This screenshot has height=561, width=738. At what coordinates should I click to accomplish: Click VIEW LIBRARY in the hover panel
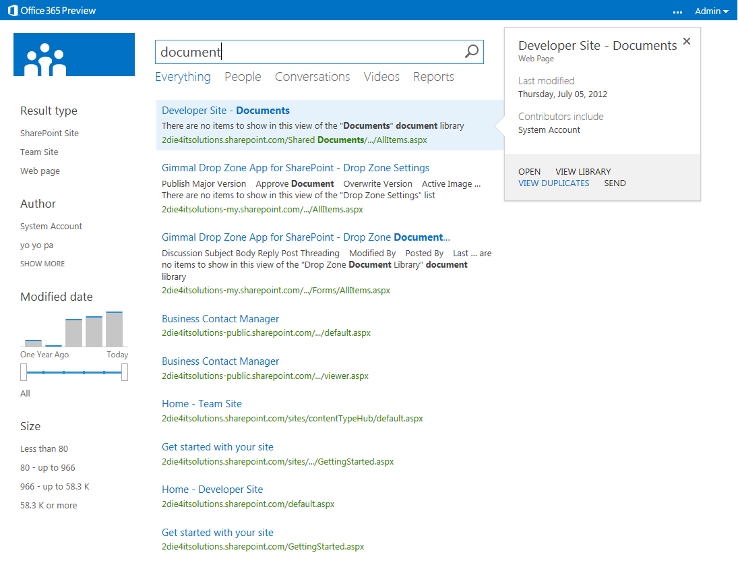583,172
